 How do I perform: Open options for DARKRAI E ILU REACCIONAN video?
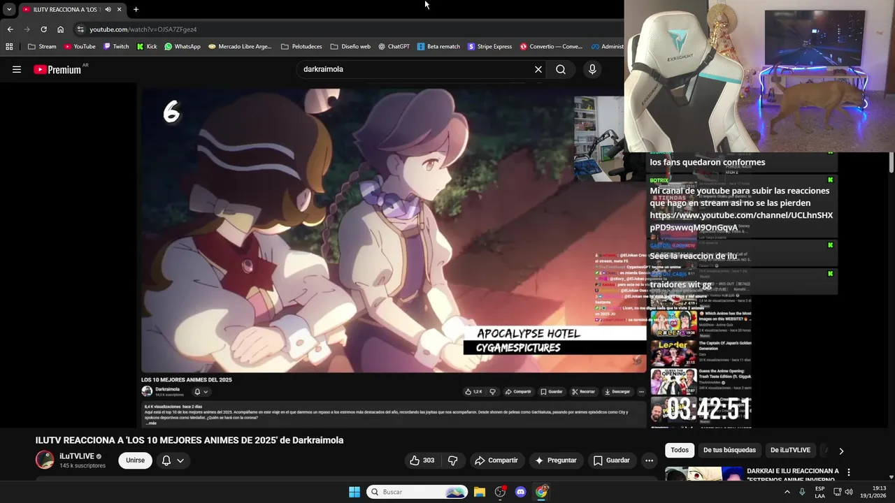849,473
